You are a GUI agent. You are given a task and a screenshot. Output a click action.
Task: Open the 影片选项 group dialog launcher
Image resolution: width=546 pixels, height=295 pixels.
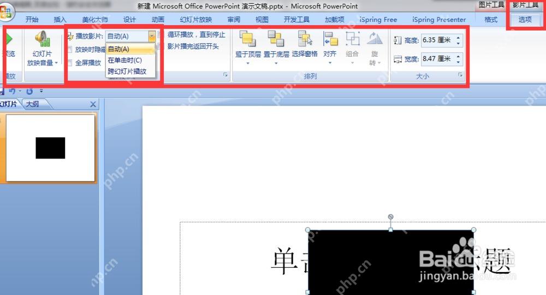[225, 75]
